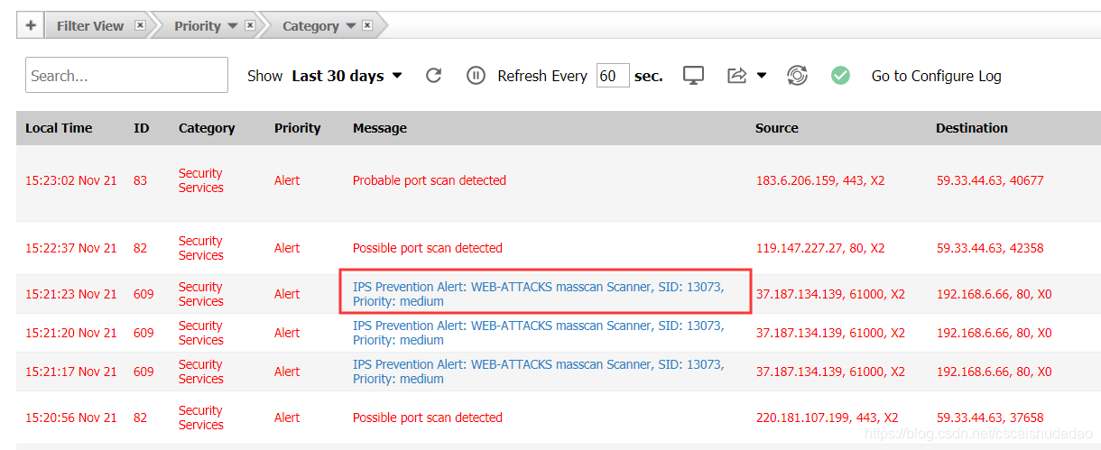
Task: Sort by the Priority column header
Action: point(298,128)
